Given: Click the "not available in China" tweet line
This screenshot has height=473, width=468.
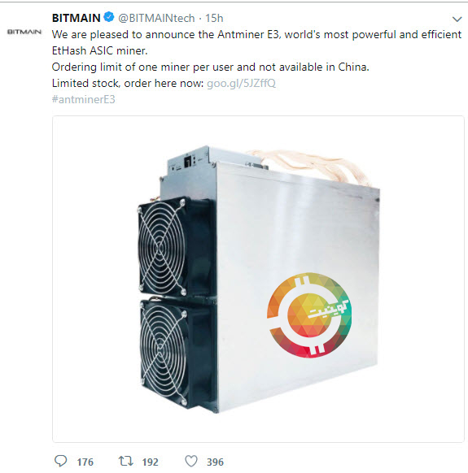Looking at the screenshot, I should [x=210, y=67].
